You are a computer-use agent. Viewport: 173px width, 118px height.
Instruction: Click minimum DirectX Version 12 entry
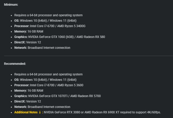tap(28, 42)
